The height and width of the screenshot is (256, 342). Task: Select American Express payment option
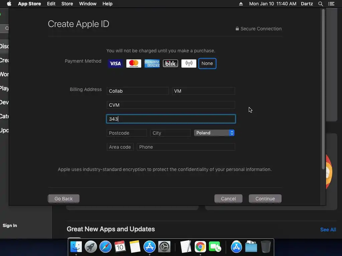[x=152, y=63]
